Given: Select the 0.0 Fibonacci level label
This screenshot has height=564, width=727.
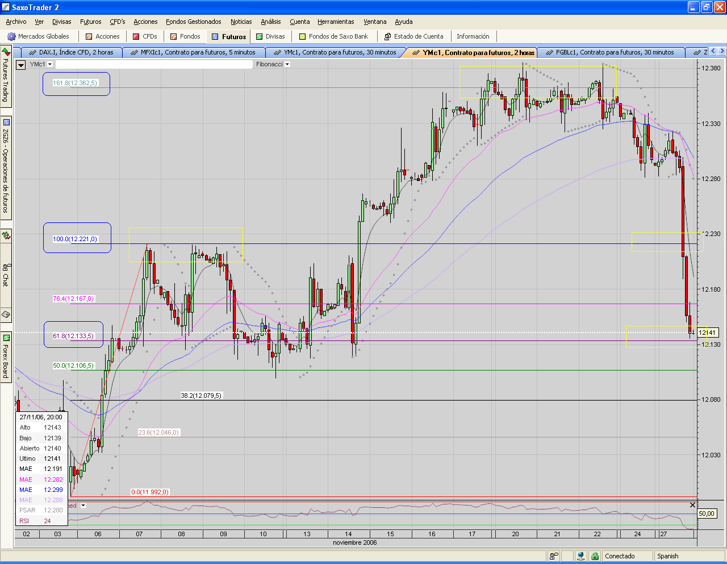Looking at the screenshot, I should click(x=150, y=492).
